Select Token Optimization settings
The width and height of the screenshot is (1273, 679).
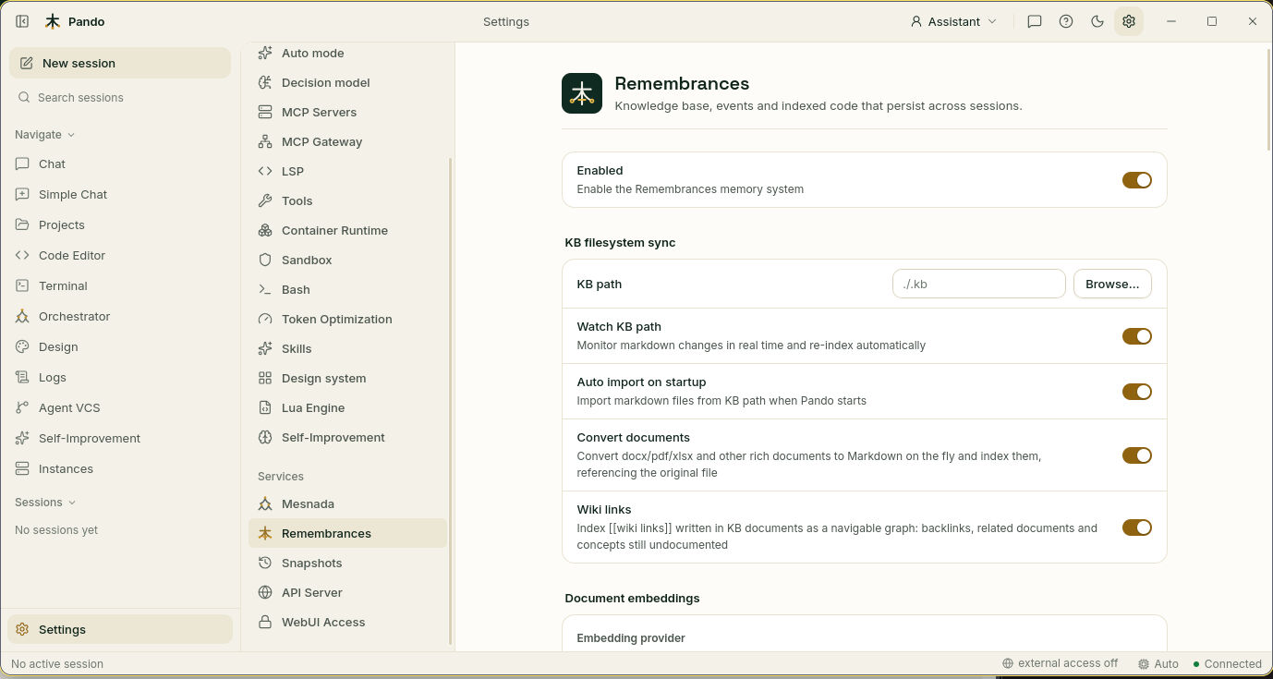coord(347,319)
